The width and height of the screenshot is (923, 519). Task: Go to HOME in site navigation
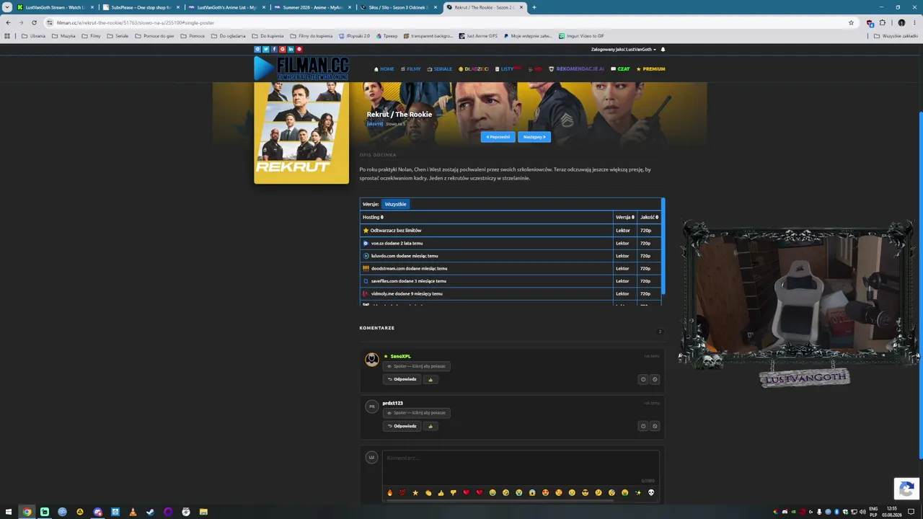click(x=384, y=69)
